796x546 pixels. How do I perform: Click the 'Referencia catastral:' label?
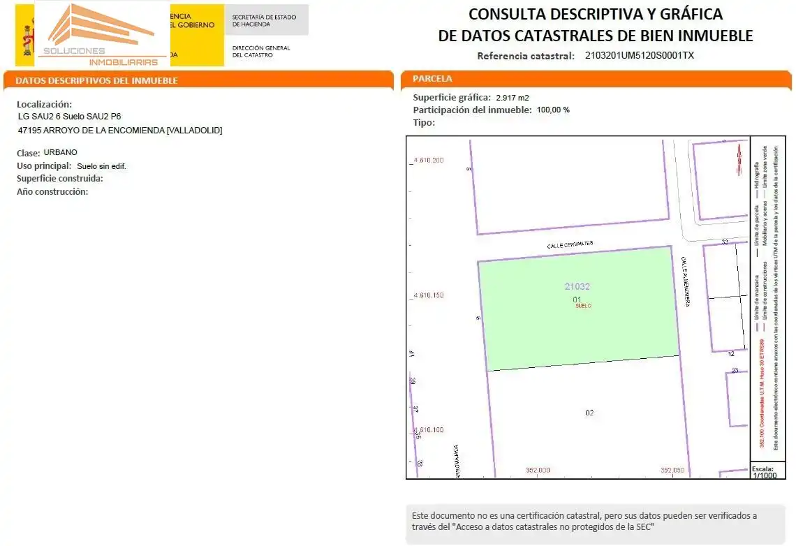(x=525, y=56)
